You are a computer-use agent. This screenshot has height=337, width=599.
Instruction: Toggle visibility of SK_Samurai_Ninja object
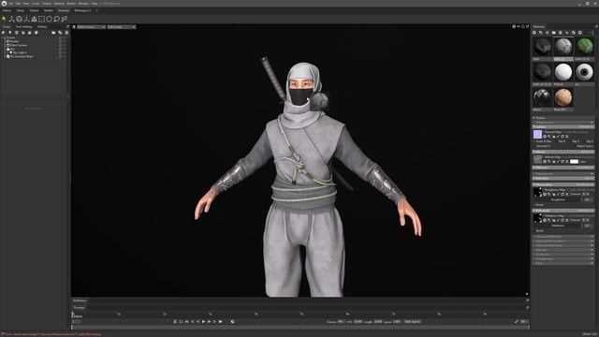tap(60, 56)
